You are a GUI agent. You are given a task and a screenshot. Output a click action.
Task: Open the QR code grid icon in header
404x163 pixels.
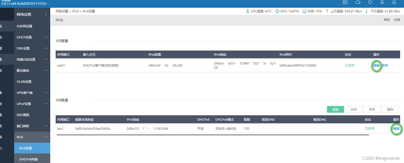(x=345, y=2)
